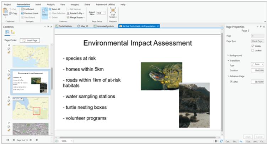Open the Full Screen dropdown arrow
Screen dimensions: 269x145
[116, 17]
